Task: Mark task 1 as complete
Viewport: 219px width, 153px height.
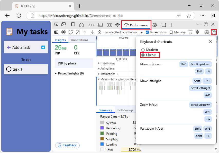Action: pos(9,69)
